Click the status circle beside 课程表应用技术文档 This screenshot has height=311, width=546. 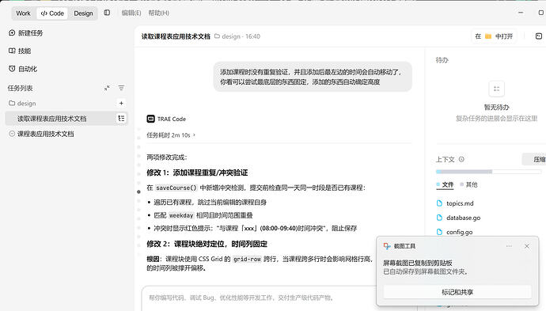pos(12,134)
